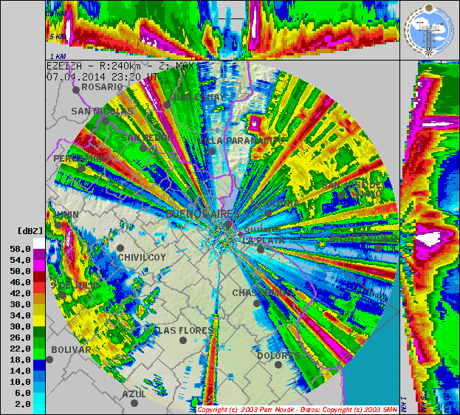Image resolution: width=460 pixels, height=415 pixels.
Task: Click the Buenos Aires marker dot
Action: pyautogui.click(x=228, y=225)
